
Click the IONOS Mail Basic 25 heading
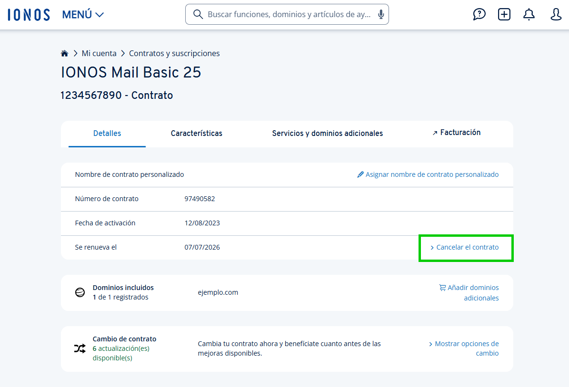pos(130,72)
